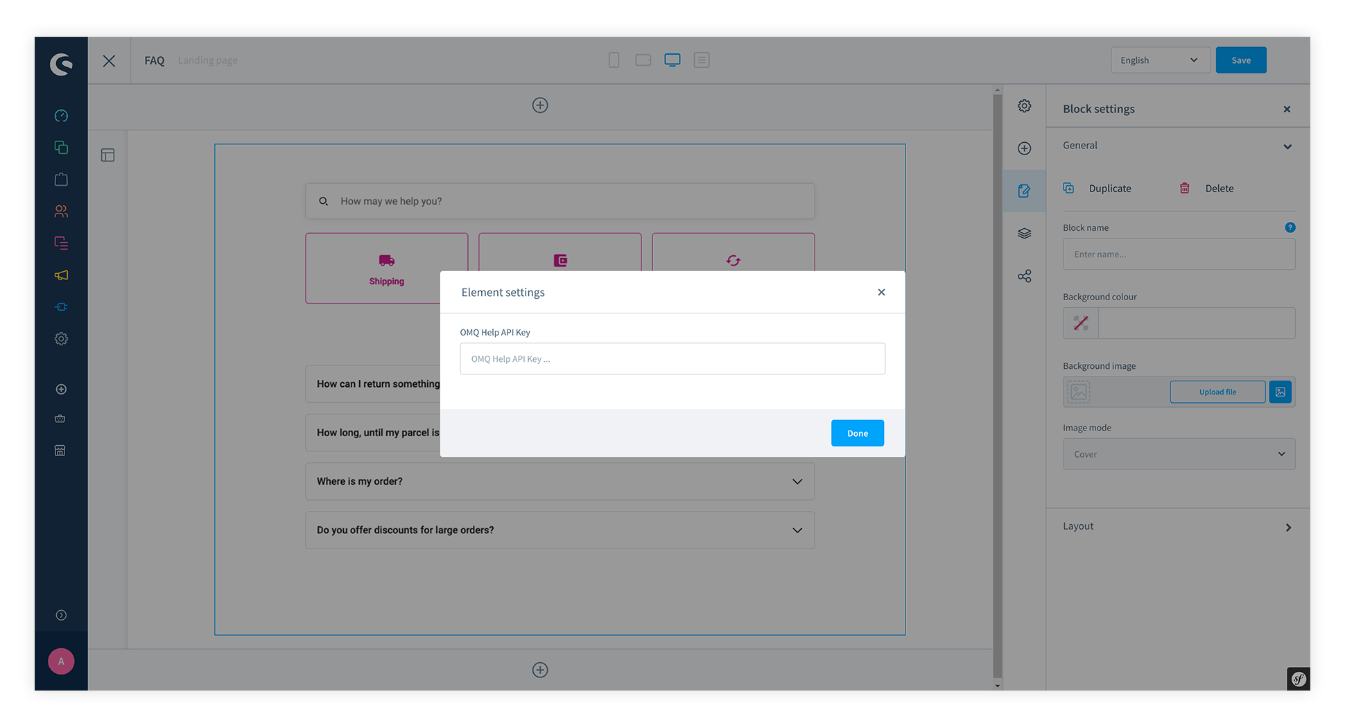This screenshot has height=728, width=1345.
Task: Click the Background colour value field
Action: (x=1197, y=323)
